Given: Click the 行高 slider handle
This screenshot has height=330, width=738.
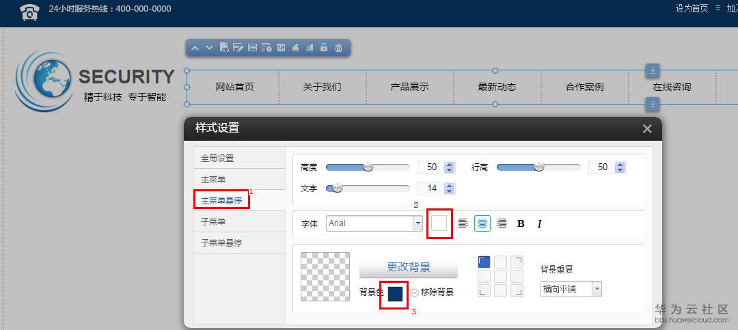Looking at the screenshot, I should point(539,167).
